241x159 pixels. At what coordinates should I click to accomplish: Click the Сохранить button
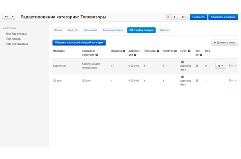(x=199, y=17)
